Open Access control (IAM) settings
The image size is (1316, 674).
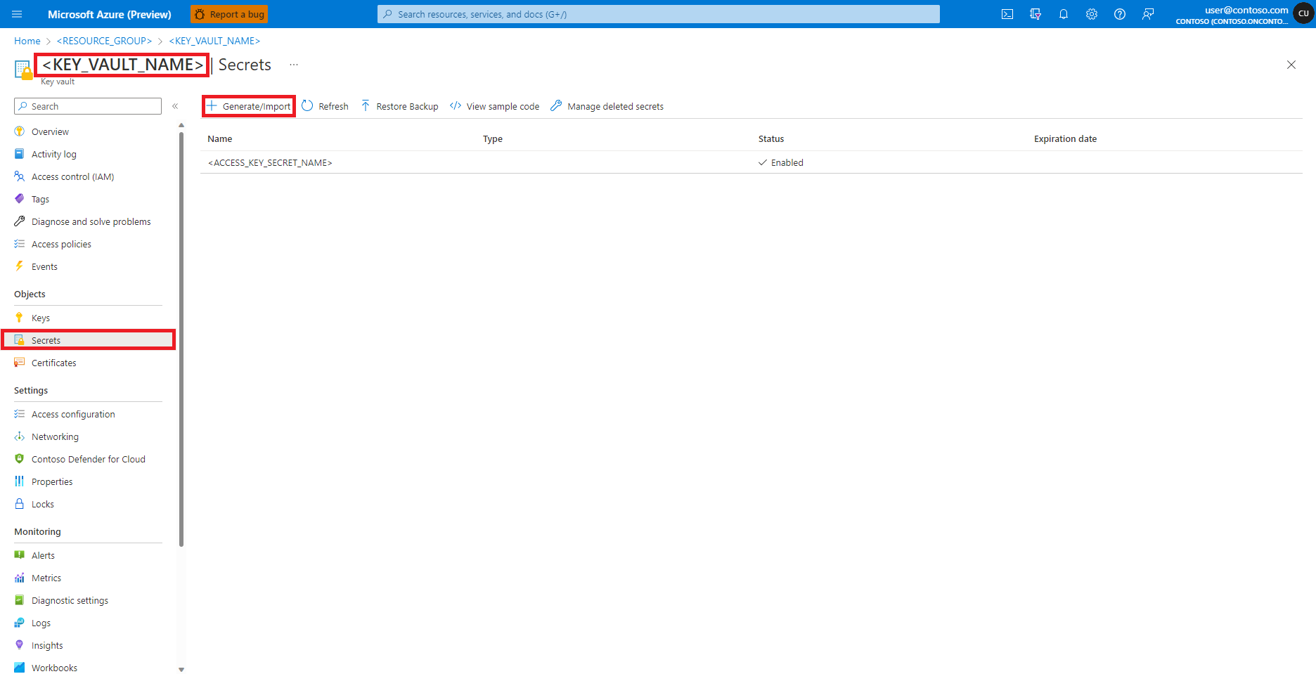click(x=72, y=176)
